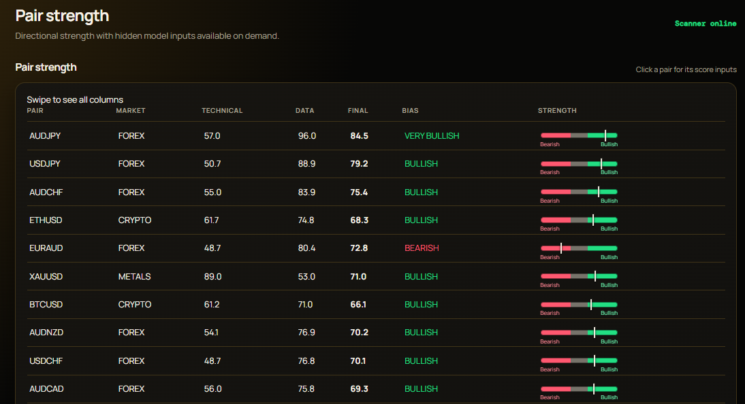Click the VERY BULLISH bias label

tap(432, 136)
